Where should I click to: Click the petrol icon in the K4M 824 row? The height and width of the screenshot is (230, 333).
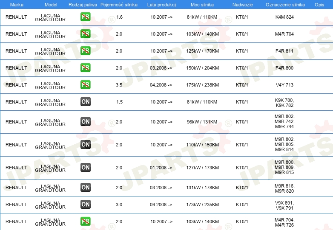pyautogui.click(x=85, y=17)
